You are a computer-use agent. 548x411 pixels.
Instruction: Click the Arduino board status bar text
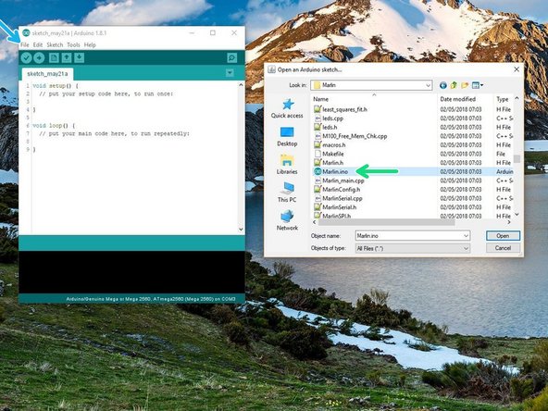point(151,299)
